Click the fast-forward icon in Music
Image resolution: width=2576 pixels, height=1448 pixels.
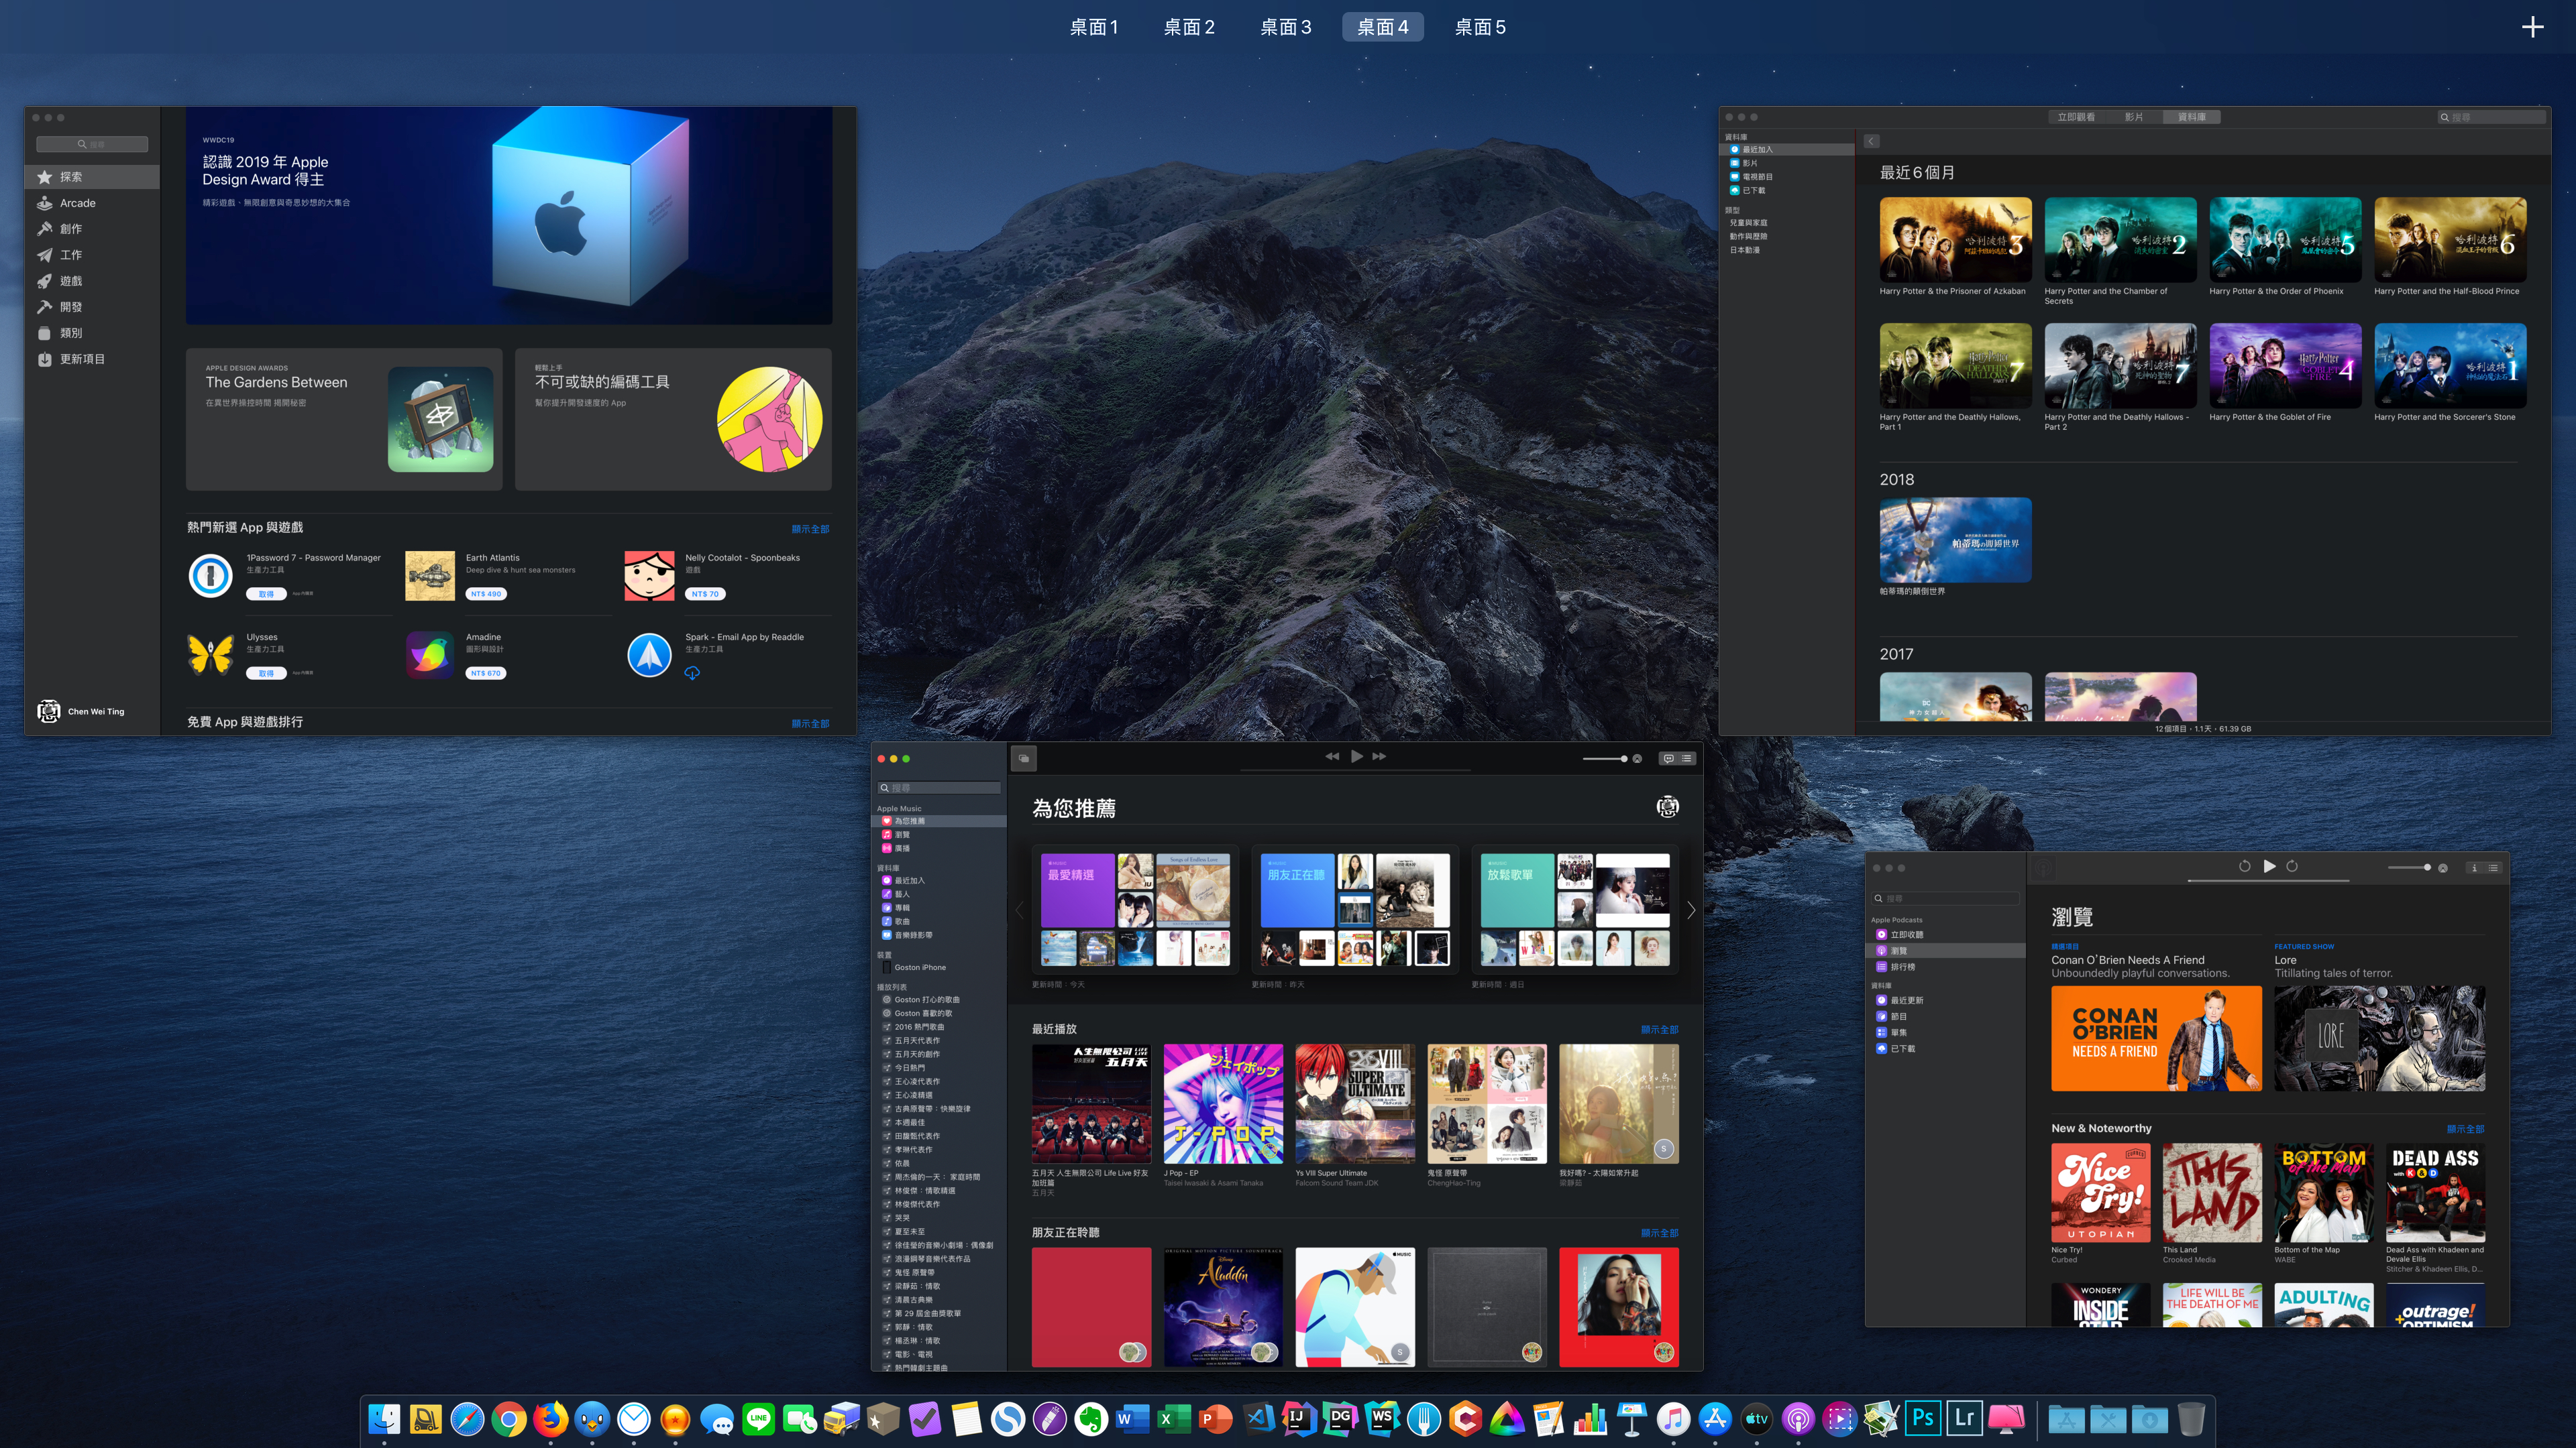[1379, 756]
